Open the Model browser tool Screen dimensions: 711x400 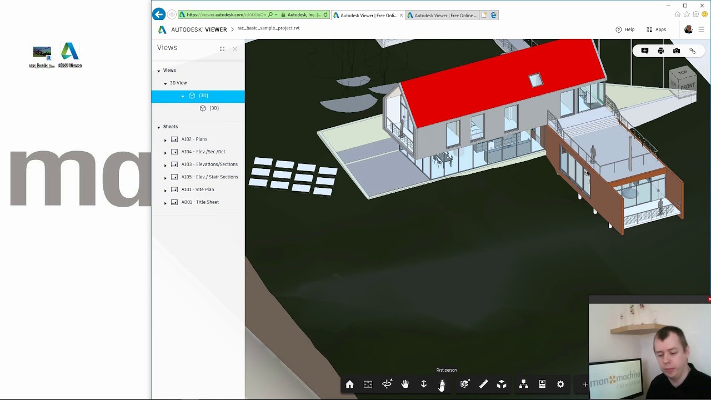coord(523,384)
